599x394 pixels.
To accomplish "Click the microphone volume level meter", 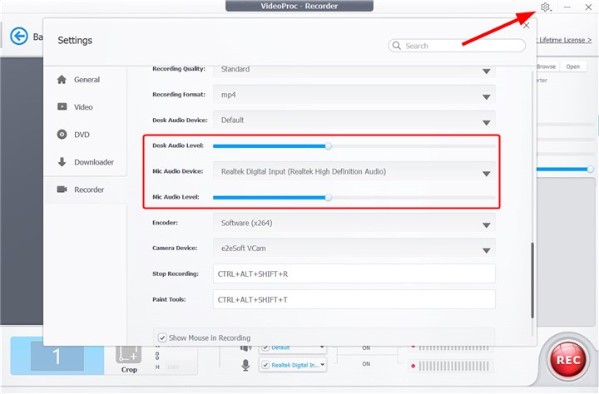I will (x=453, y=366).
